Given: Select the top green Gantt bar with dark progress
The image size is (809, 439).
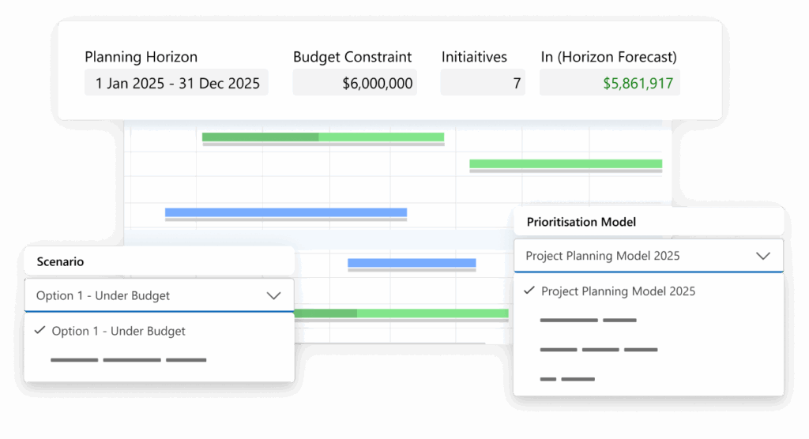Looking at the screenshot, I should [323, 137].
